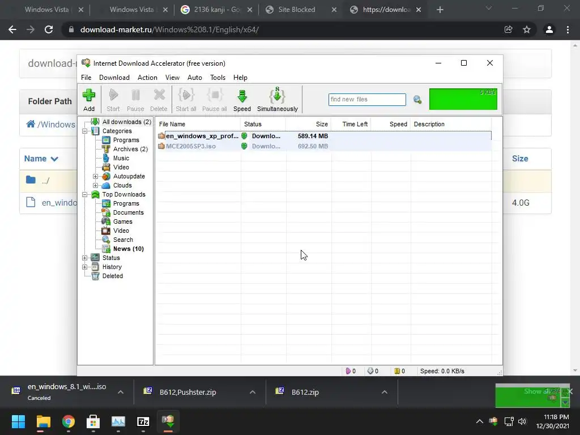Viewport: 580px width, 435px height.
Task: Open the Help menu
Action: pos(240,77)
